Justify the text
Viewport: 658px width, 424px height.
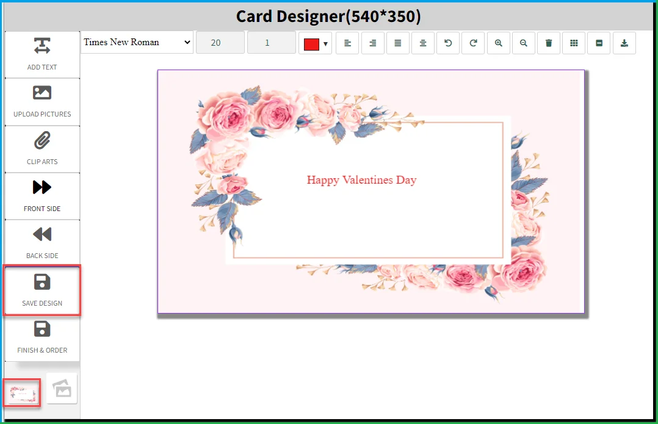click(x=398, y=43)
